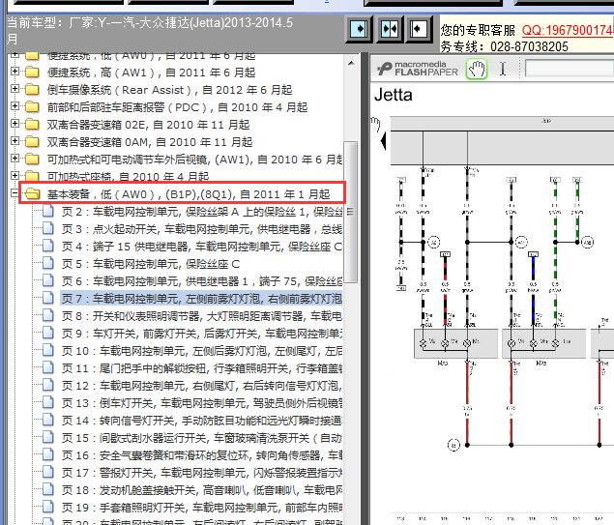Select the FlashPaper hand pan tool
This screenshot has height=525, width=614.
click(477, 70)
